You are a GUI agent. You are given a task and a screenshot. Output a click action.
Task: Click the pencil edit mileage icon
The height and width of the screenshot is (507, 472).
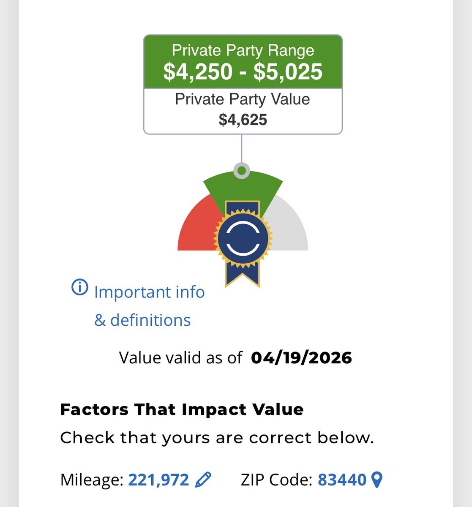pos(203,480)
